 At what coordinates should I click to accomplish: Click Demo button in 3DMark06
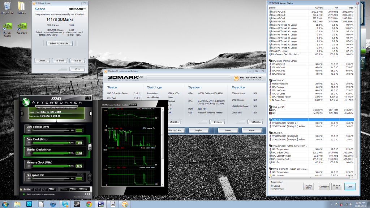[228, 130]
